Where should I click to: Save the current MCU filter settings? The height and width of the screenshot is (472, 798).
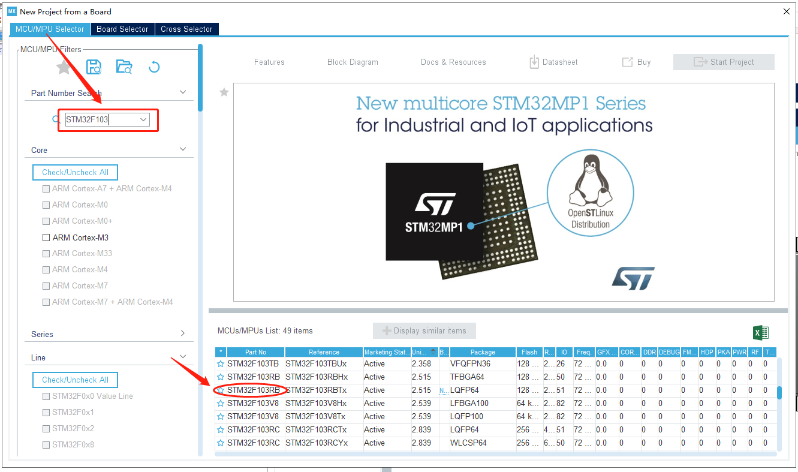point(94,67)
